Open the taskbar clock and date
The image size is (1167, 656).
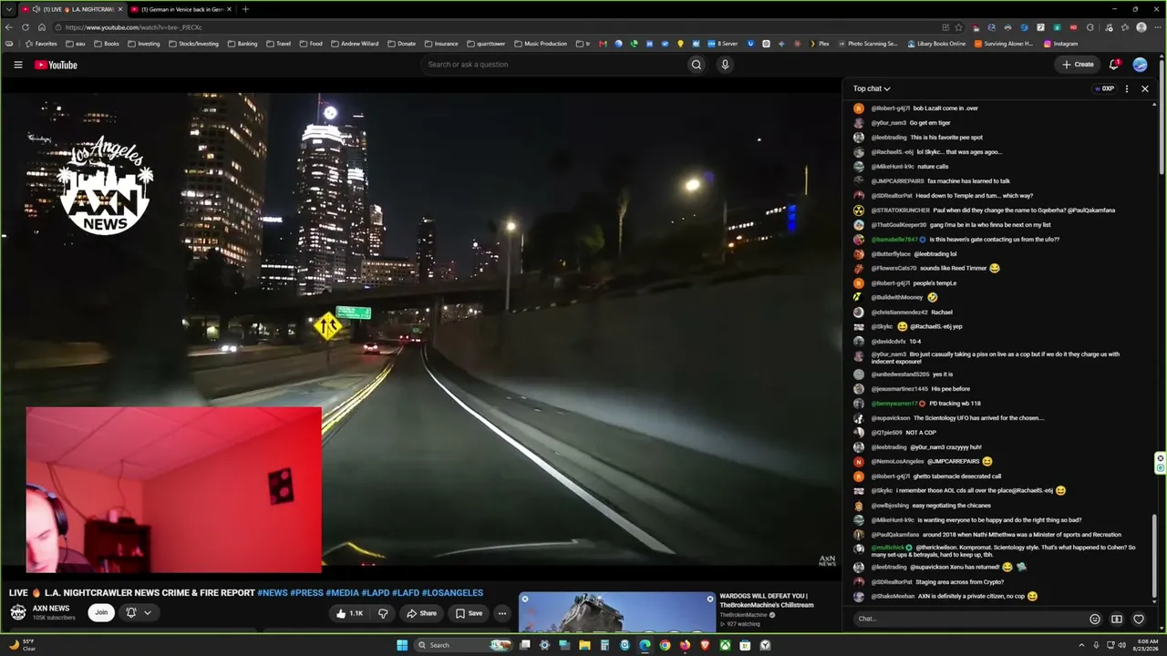click(1144, 645)
